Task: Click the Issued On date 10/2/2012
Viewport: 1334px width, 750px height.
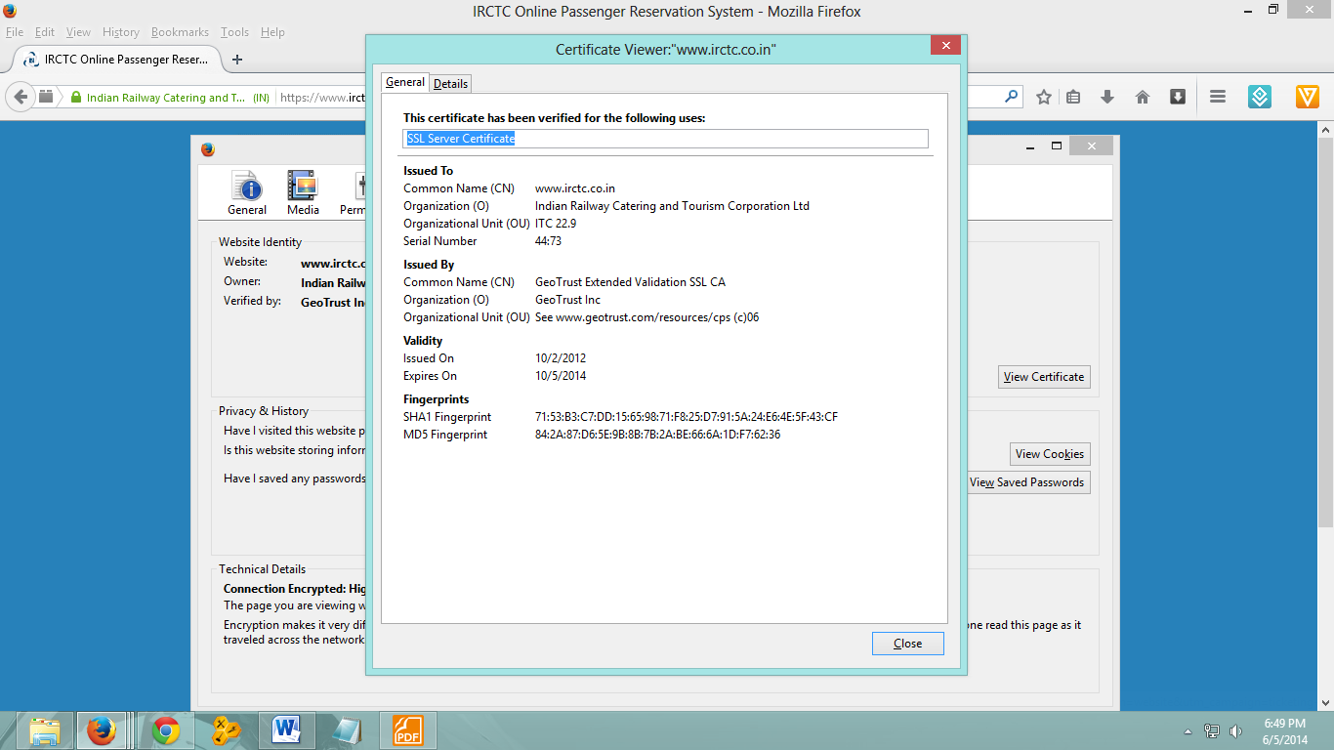Action: [x=561, y=358]
